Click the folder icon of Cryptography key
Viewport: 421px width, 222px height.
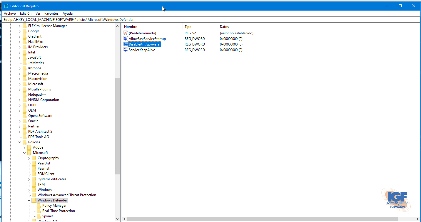(34, 158)
